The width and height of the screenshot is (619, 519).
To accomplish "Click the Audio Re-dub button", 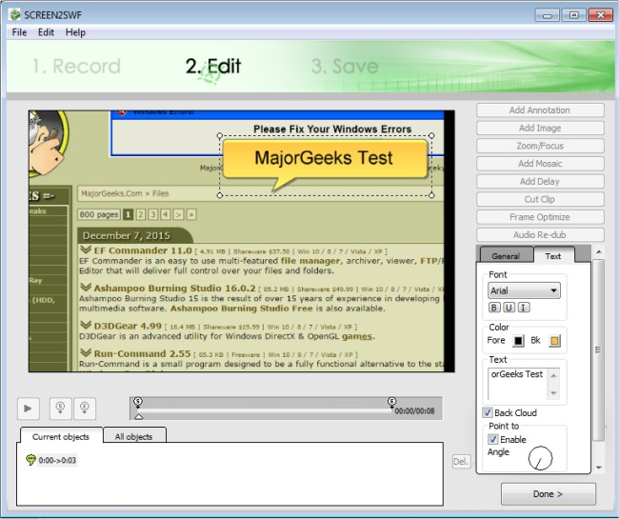I will pos(540,235).
